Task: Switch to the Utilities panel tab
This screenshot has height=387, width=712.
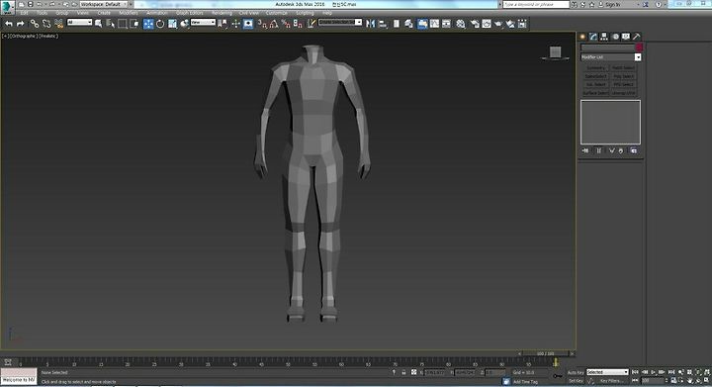Action: (x=637, y=37)
